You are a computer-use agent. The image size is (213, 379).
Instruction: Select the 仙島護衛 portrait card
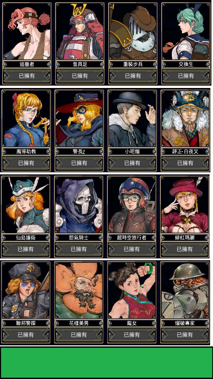25,205
